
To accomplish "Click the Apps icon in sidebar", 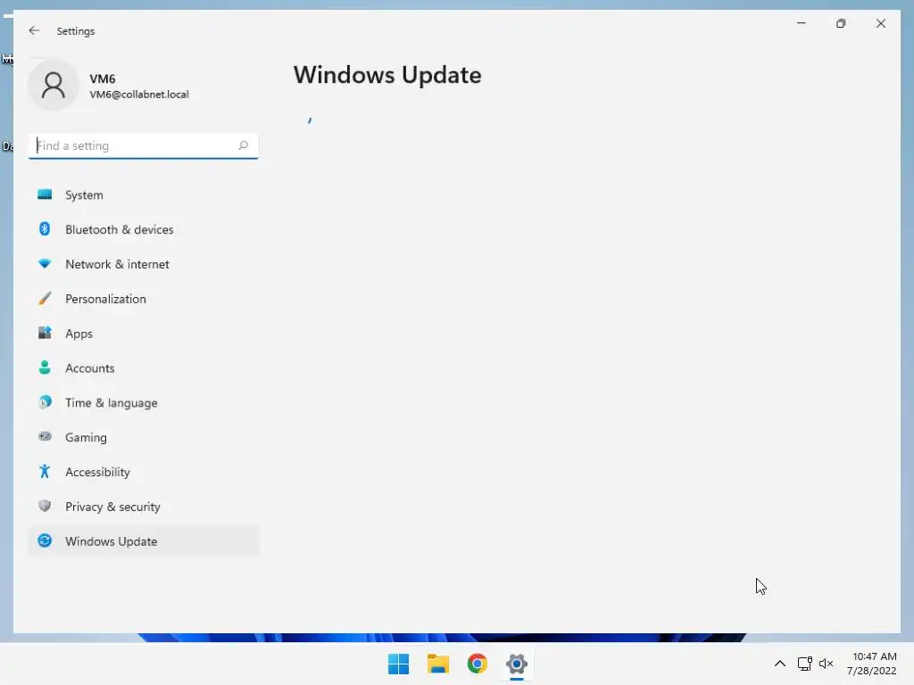I will 45,333.
